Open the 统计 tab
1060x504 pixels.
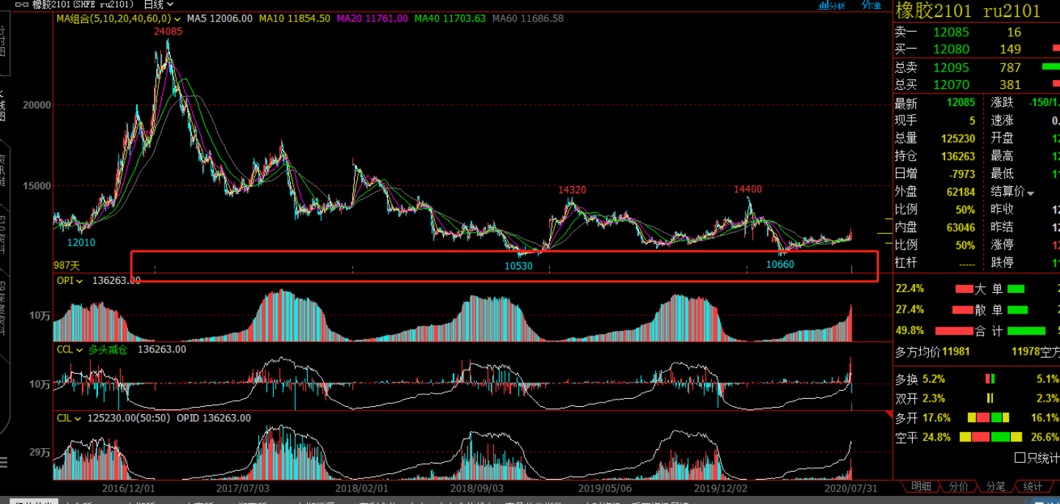[1032, 486]
